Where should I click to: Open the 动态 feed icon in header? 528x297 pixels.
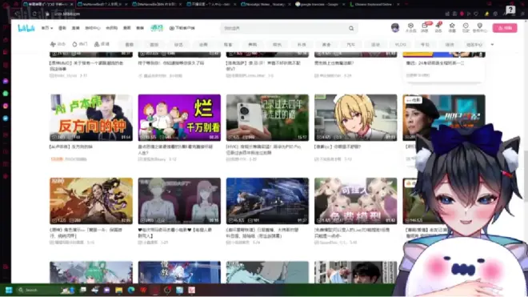coord(438,28)
